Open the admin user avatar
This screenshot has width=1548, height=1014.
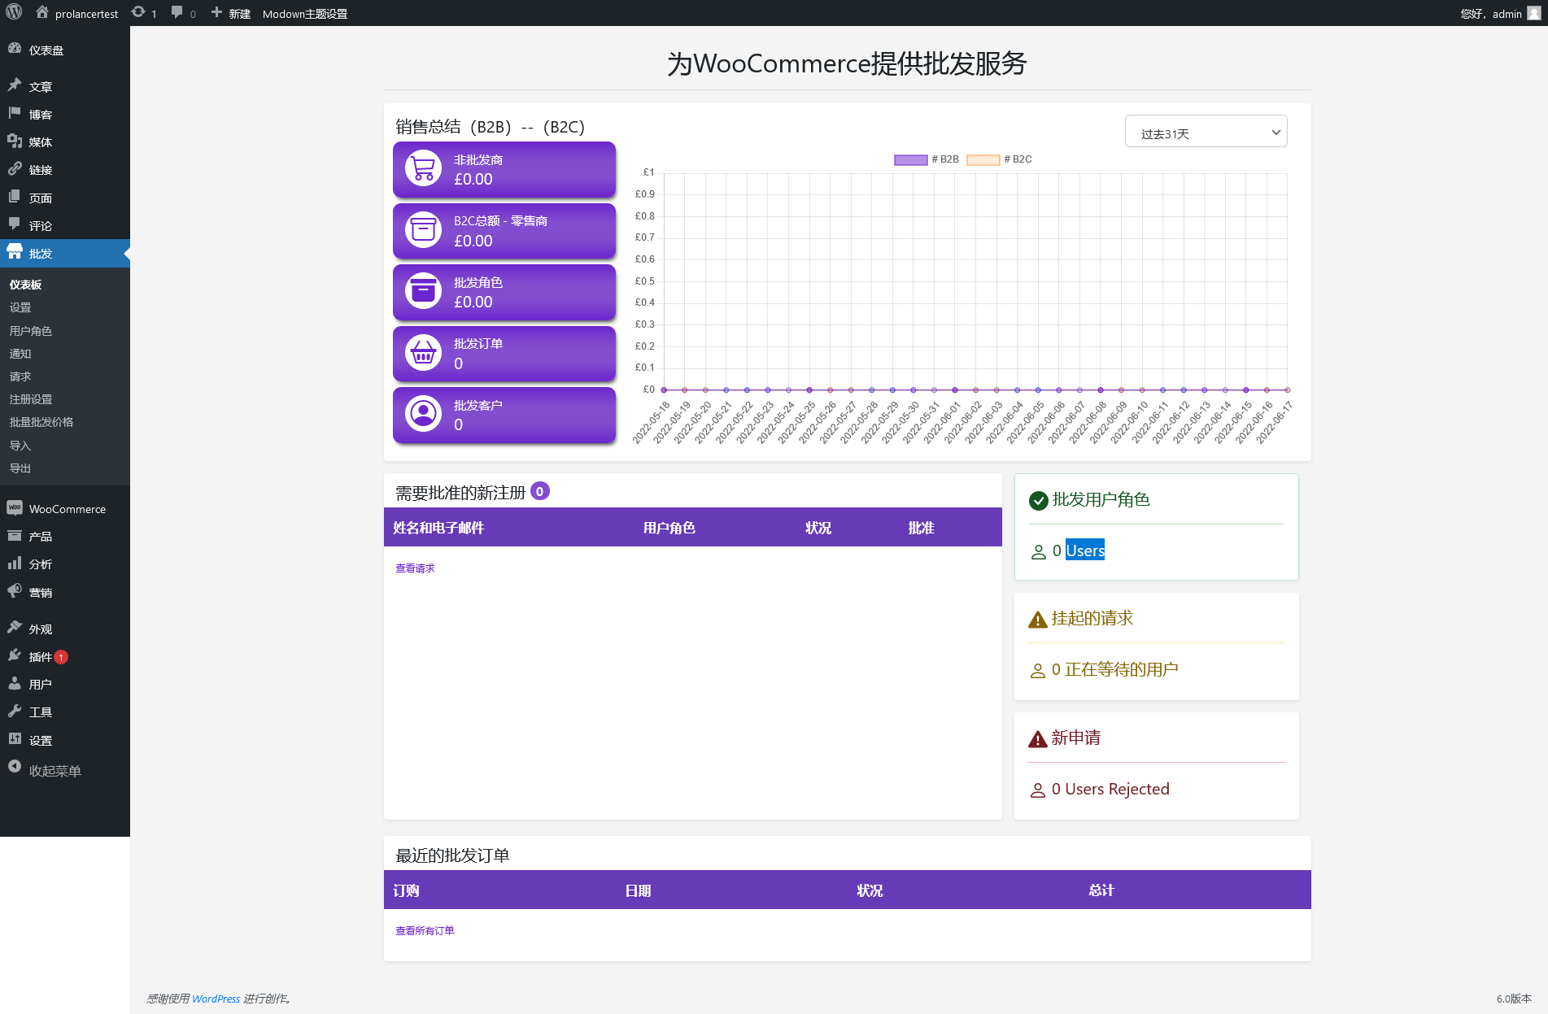pyautogui.click(x=1533, y=13)
